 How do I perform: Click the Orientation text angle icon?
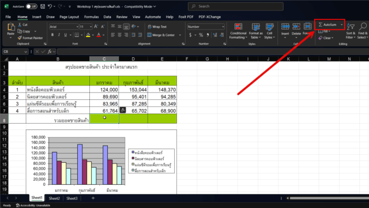tap(134, 27)
